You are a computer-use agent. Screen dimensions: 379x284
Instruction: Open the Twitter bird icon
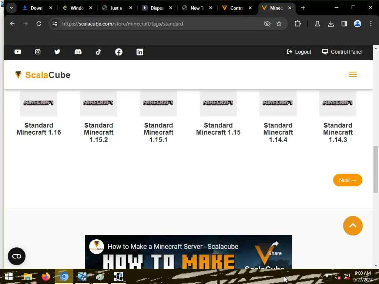coord(57,52)
